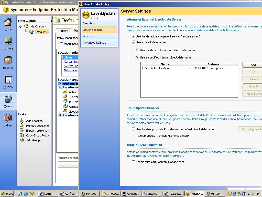Click the Default Group folder icon in tree

31,32
